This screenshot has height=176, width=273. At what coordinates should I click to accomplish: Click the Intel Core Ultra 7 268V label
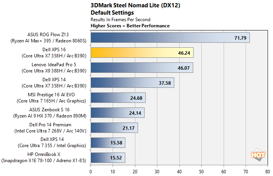click(50, 131)
